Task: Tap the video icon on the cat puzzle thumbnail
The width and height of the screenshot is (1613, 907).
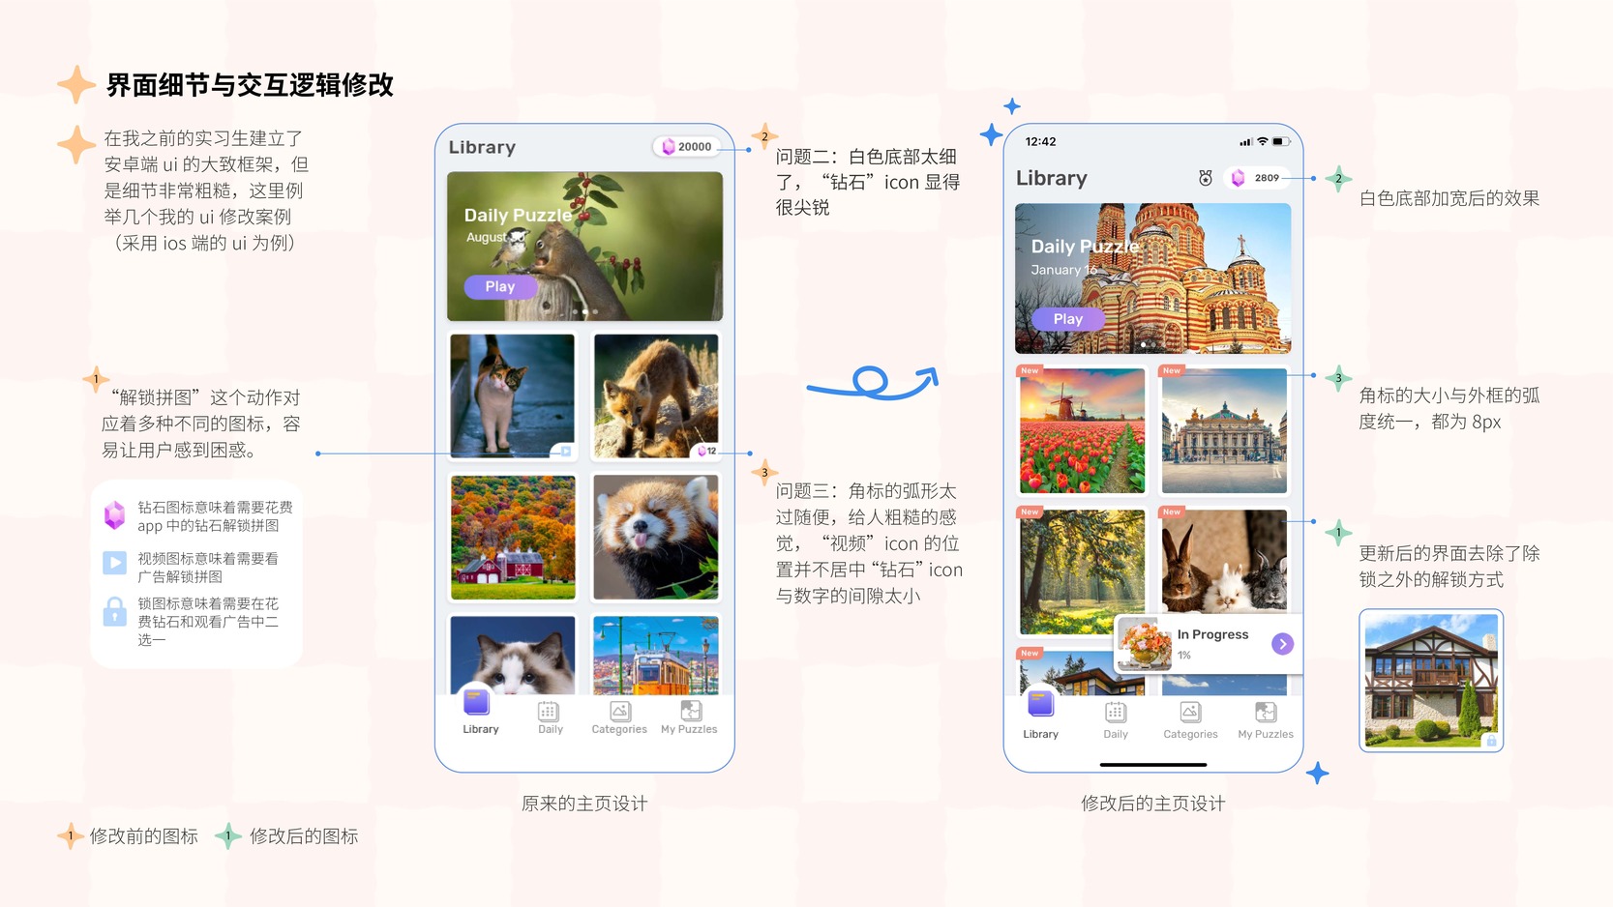Action: coord(565,451)
